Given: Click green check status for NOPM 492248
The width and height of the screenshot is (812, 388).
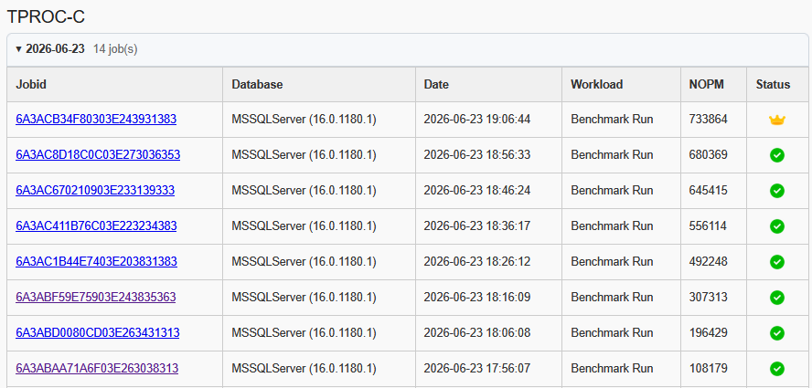Looking at the screenshot, I should tap(776, 262).
